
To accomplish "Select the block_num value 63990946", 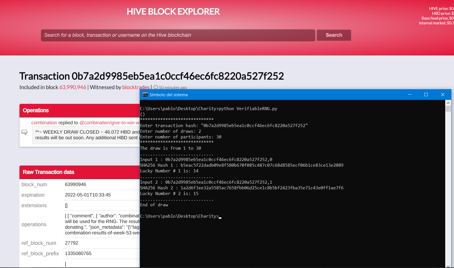I will click(x=75, y=184).
